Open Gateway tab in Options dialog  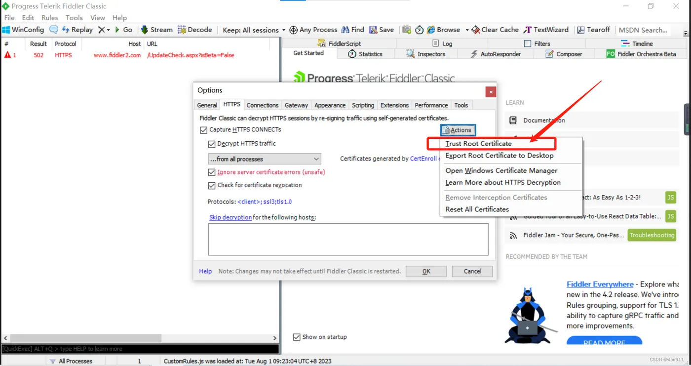pos(296,105)
